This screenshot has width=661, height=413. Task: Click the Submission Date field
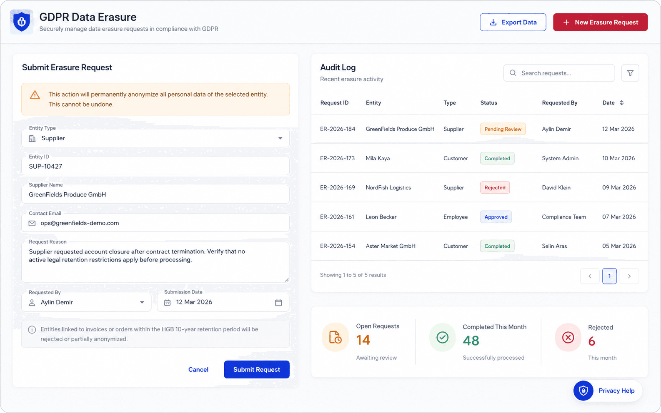pos(223,302)
